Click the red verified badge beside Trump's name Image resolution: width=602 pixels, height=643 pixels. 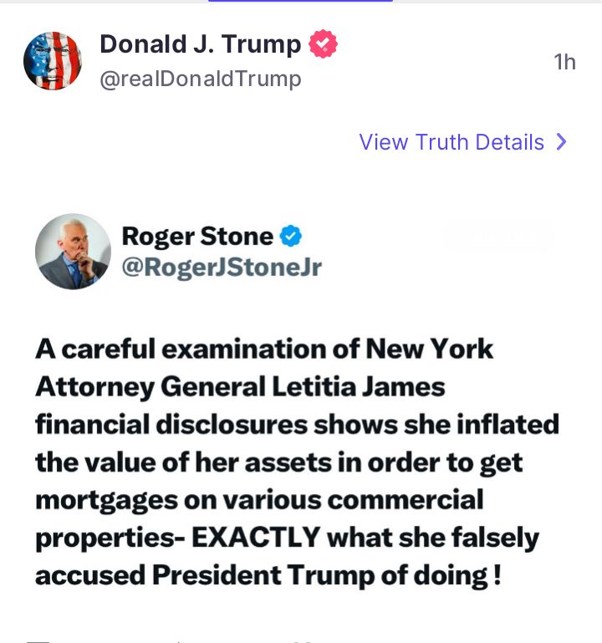coord(323,44)
